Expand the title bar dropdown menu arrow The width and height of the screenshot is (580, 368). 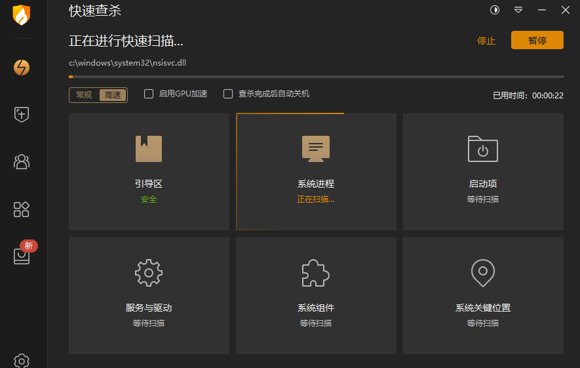tap(518, 10)
